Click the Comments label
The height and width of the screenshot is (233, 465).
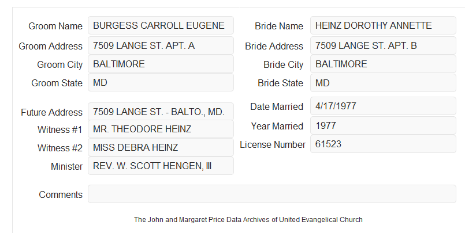pos(61,194)
